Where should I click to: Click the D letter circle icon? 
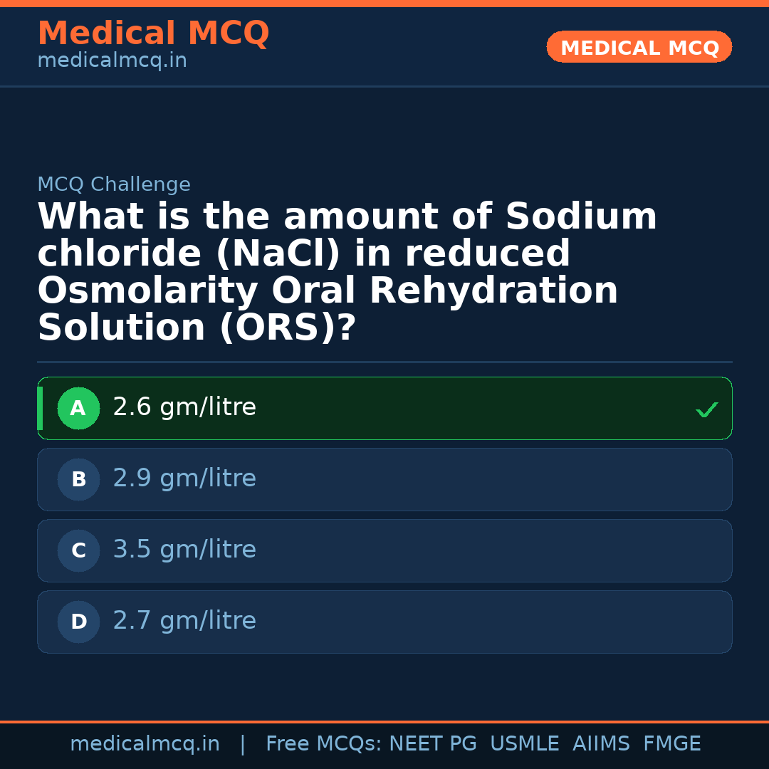[x=78, y=622]
